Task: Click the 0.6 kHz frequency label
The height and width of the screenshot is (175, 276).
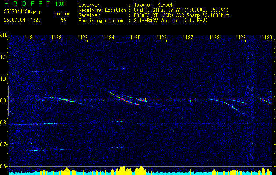Action: pyautogui.click(x=4, y=166)
